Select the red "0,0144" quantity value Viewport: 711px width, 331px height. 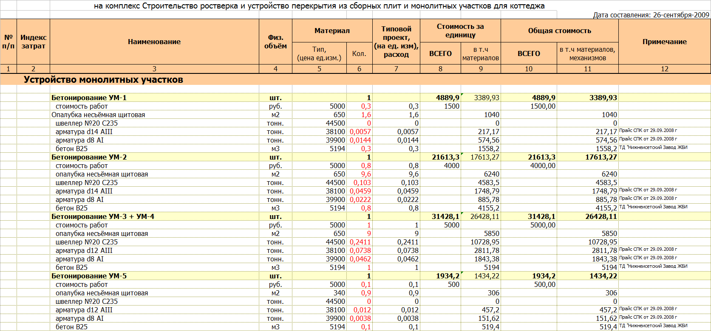(x=360, y=140)
